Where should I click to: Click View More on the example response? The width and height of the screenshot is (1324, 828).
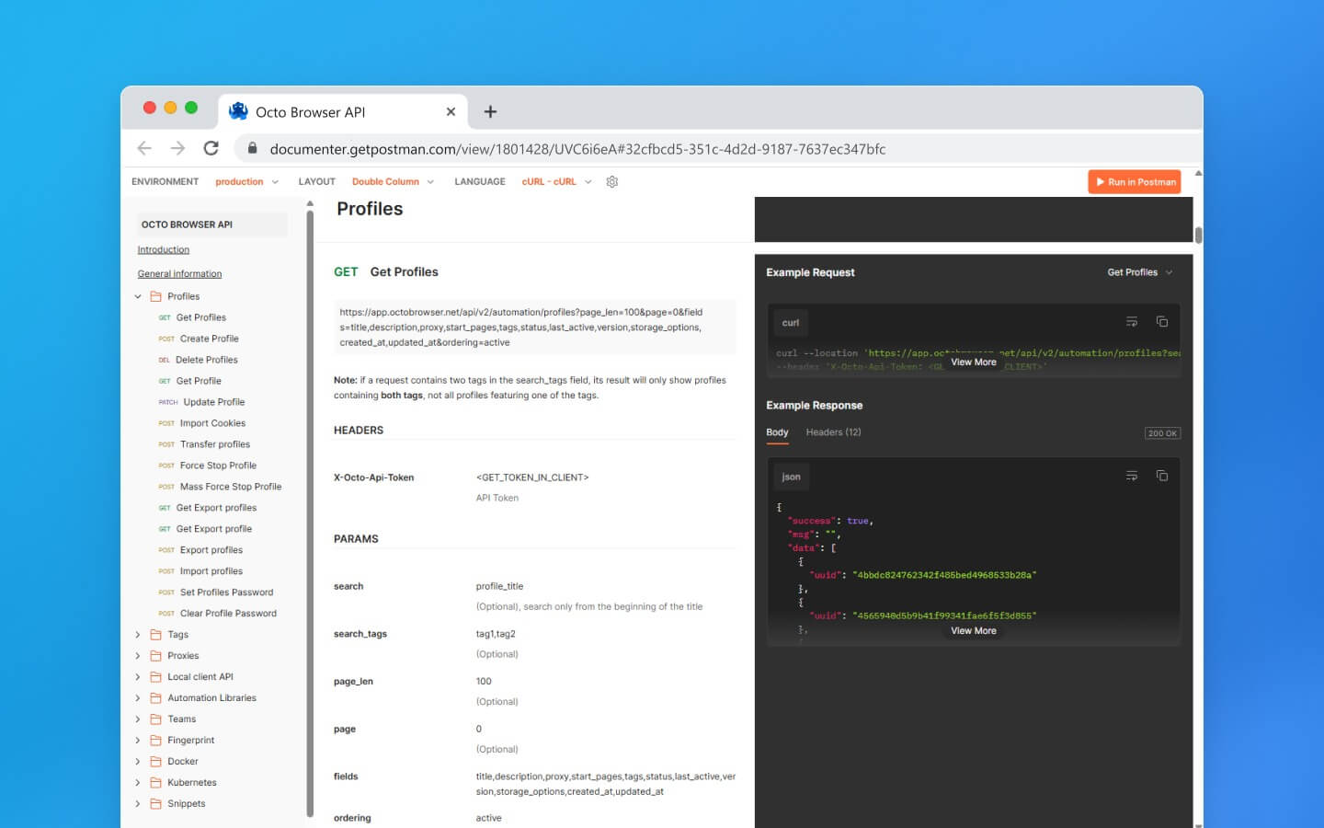click(x=973, y=631)
